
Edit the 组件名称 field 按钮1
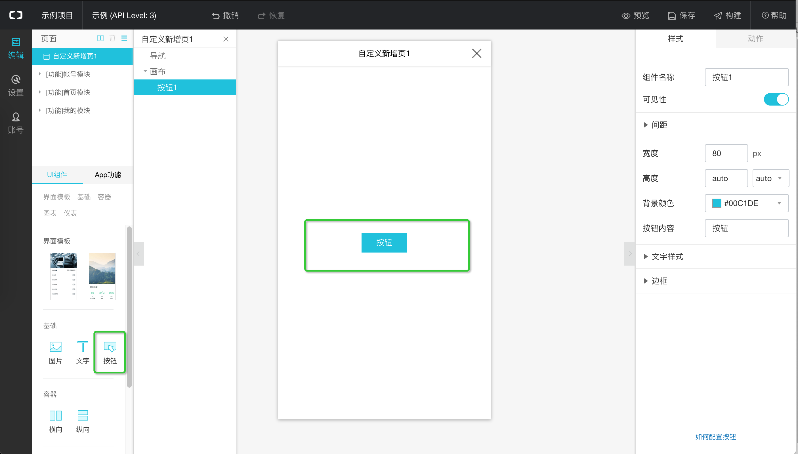point(747,77)
